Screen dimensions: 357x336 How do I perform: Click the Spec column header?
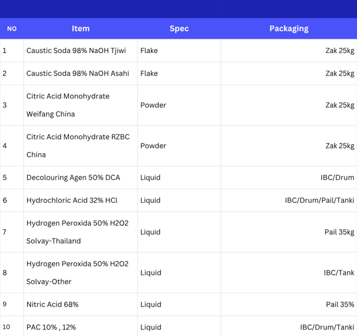(179, 29)
